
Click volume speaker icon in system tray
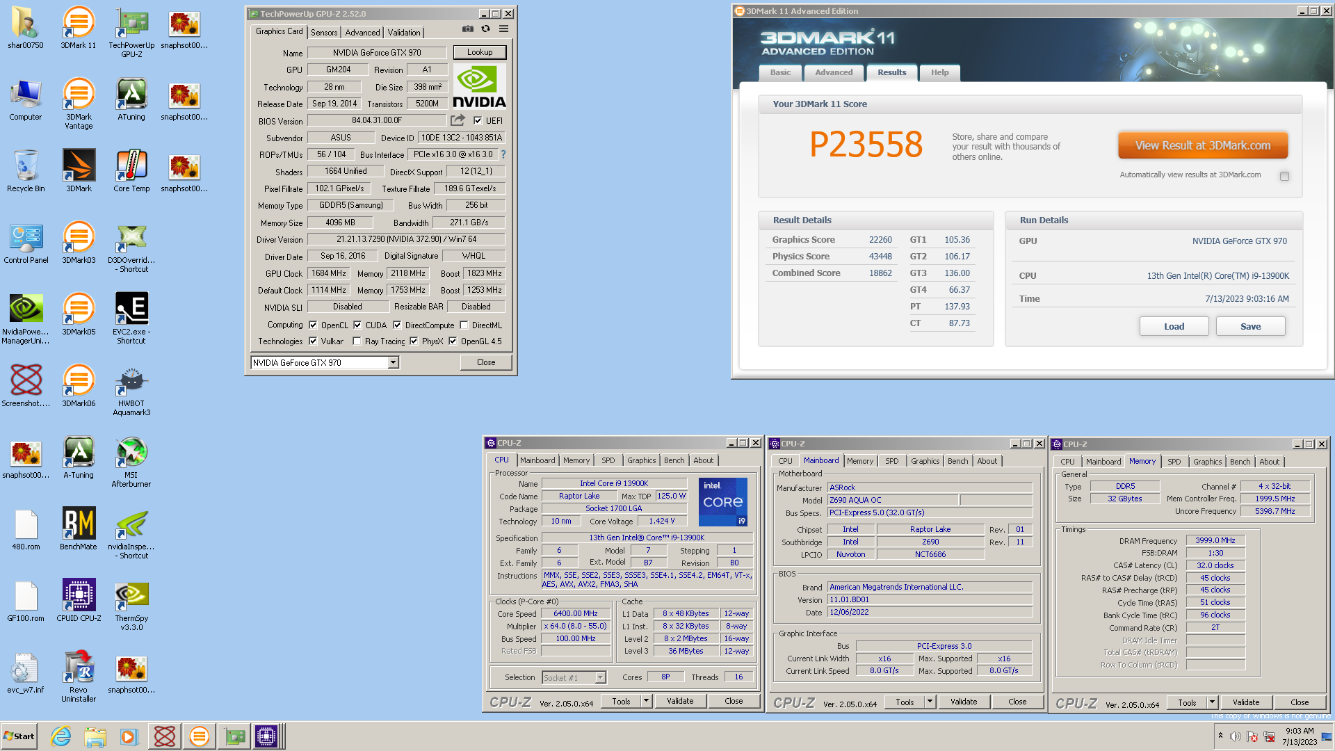point(1236,736)
